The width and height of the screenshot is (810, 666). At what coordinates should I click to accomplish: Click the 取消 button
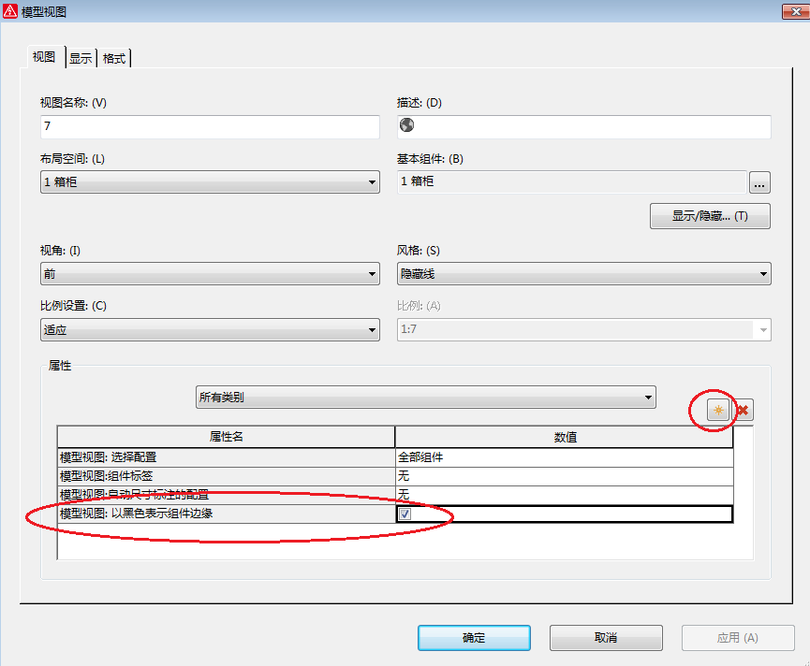click(606, 638)
